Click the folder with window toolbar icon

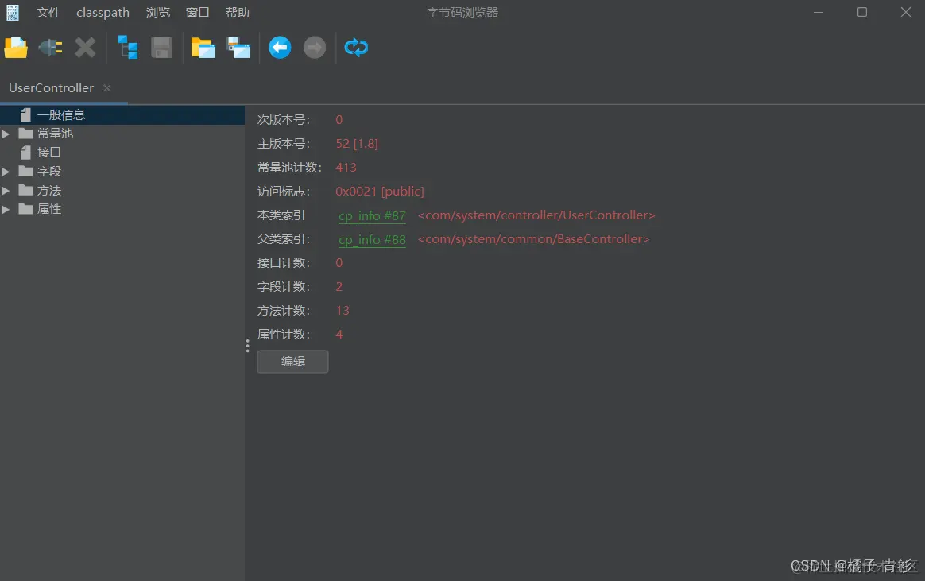tap(203, 47)
